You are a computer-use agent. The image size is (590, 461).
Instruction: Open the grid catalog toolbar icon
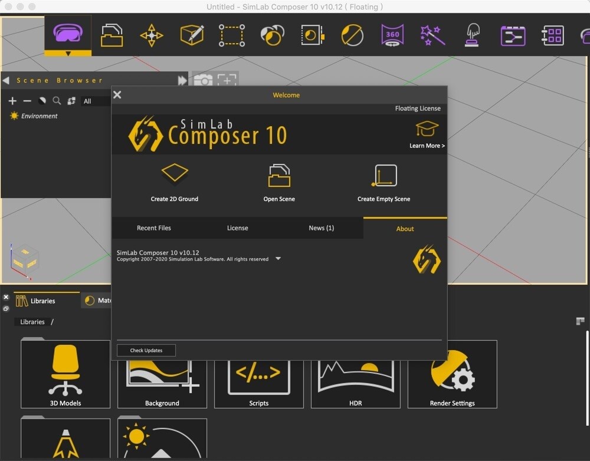point(553,36)
